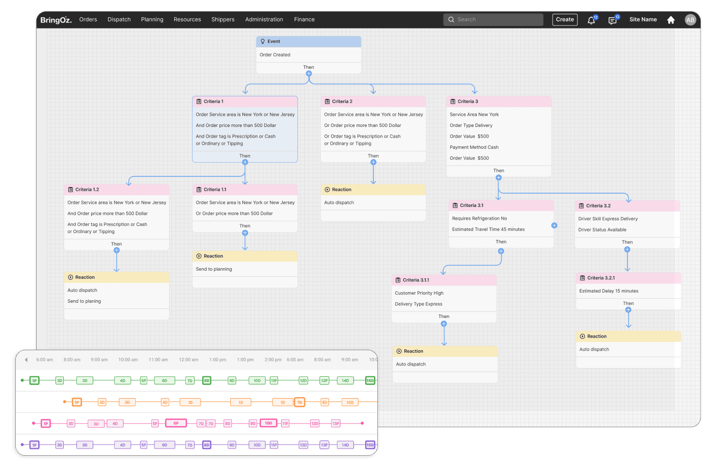The width and height of the screenshot is (713, 468).
Task: Click the plus below Criteria 1.2 Then
Action: click(117, 250)
